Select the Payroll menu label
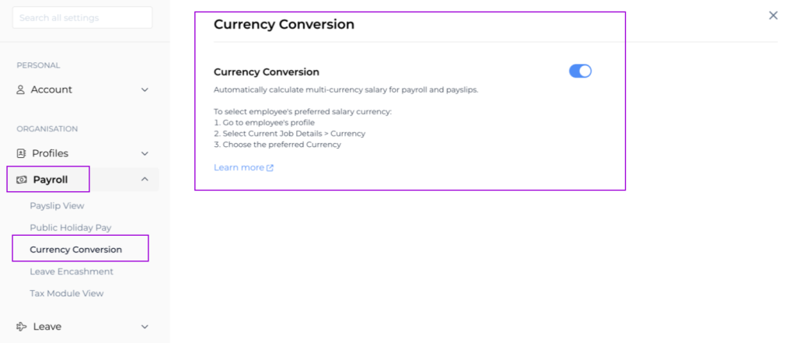 51,180
